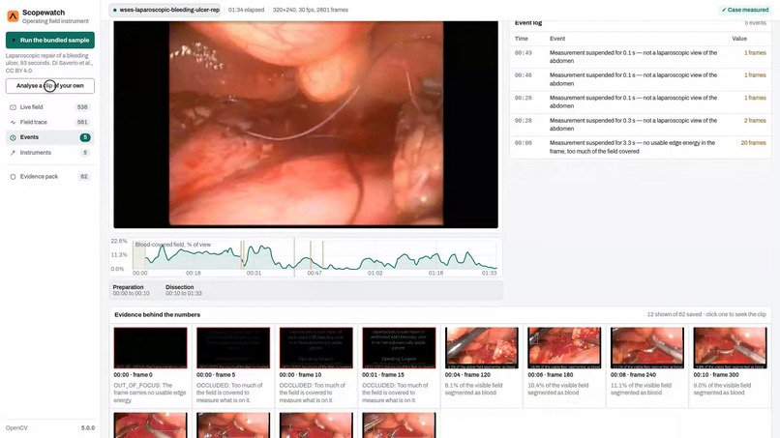The image size is (780, 438).
Task: Click the Case measured status badge
Action: click(745, 10)
